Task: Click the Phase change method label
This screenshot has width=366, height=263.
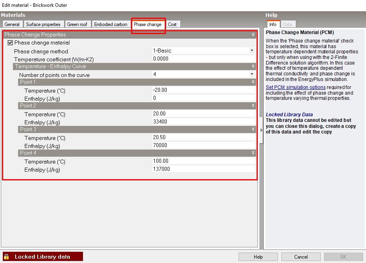Action: 41,51
